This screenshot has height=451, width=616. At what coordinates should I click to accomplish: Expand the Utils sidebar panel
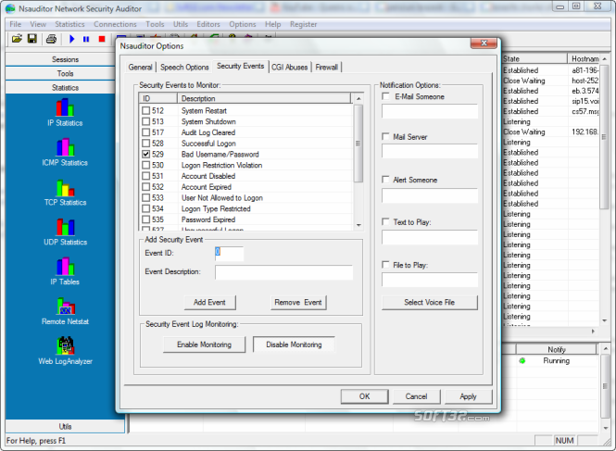point(65,426)
